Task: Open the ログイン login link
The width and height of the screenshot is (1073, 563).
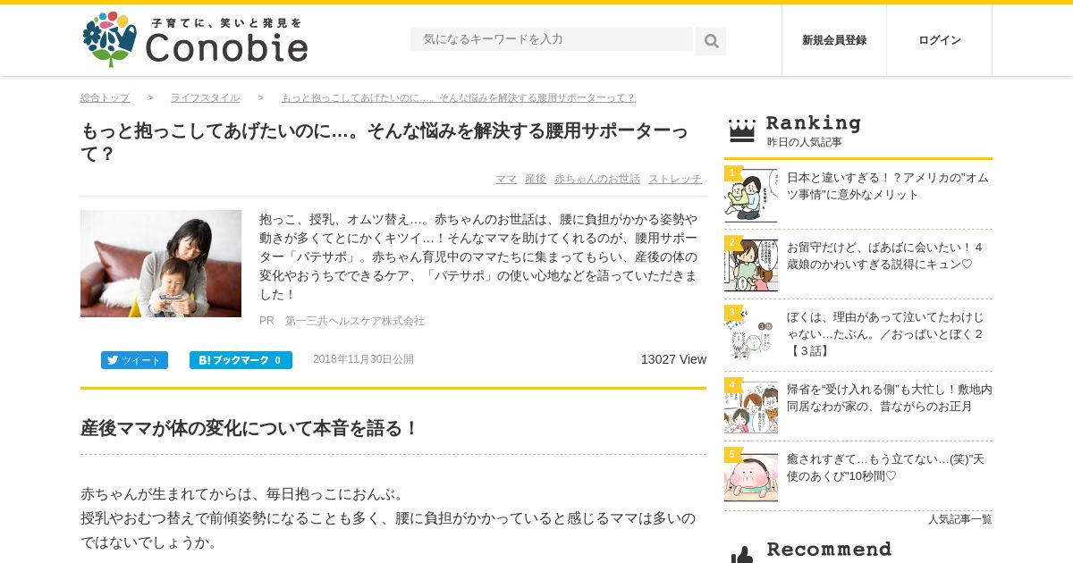Action: (x=940, y=40)
